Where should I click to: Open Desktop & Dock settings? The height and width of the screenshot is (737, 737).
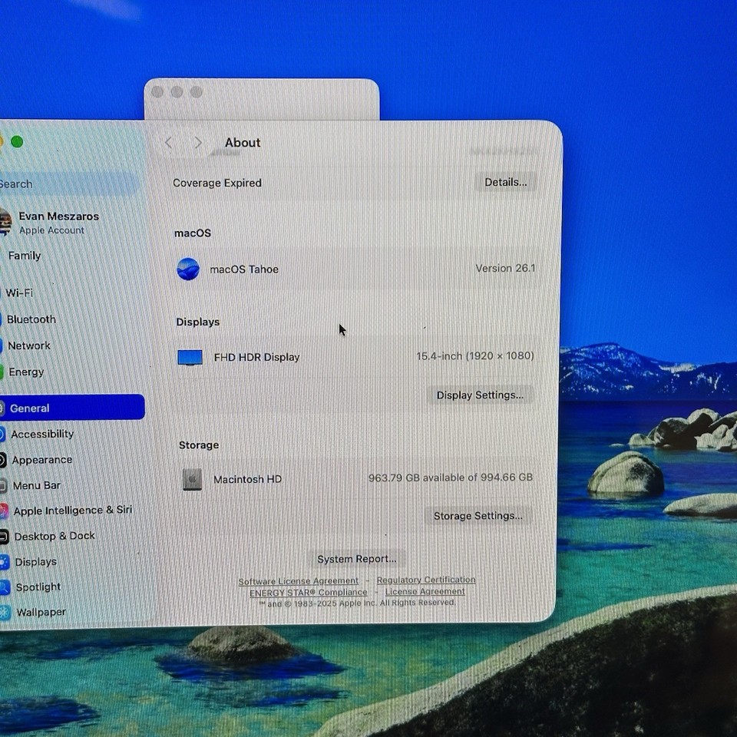[55, 536]
